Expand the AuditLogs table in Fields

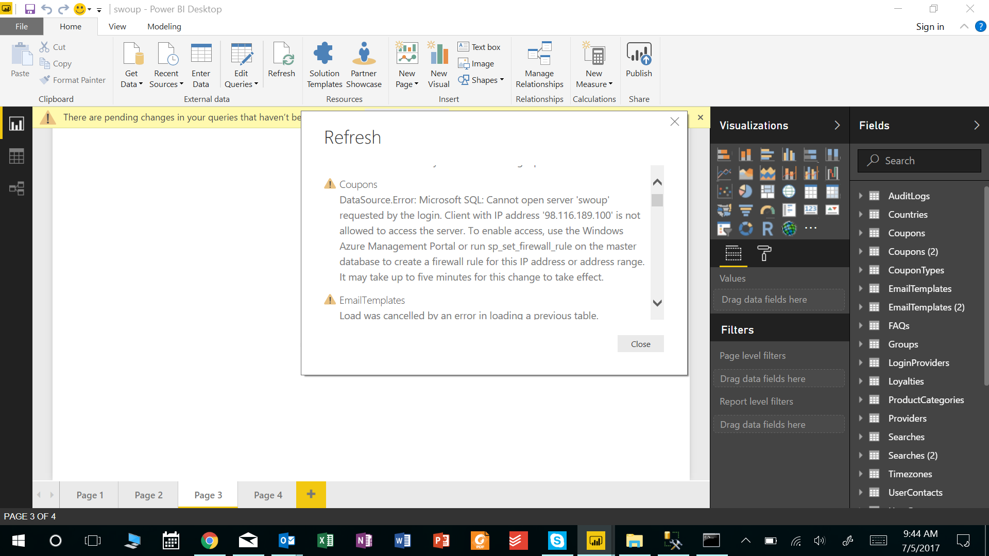pos(860,196)
